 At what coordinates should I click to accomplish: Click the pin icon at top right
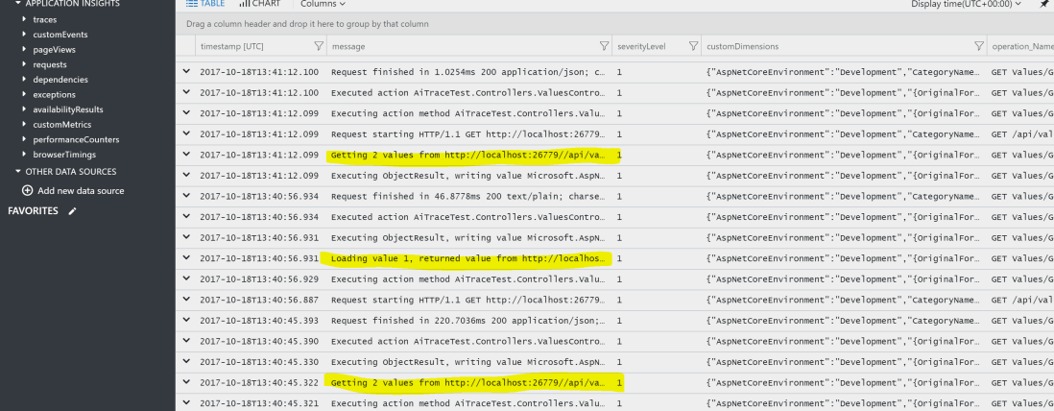(x=1043, y=5)
